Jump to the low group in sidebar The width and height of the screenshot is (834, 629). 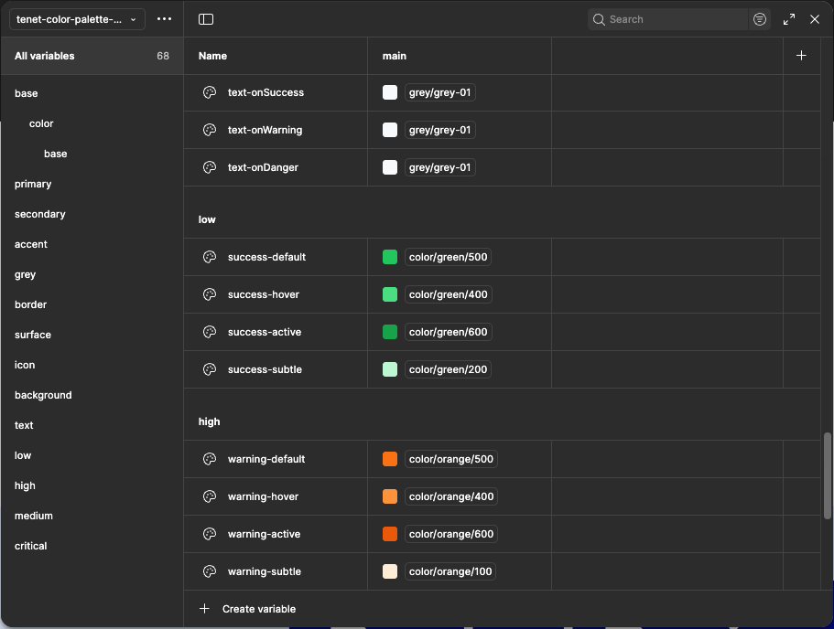pos(22,456)
